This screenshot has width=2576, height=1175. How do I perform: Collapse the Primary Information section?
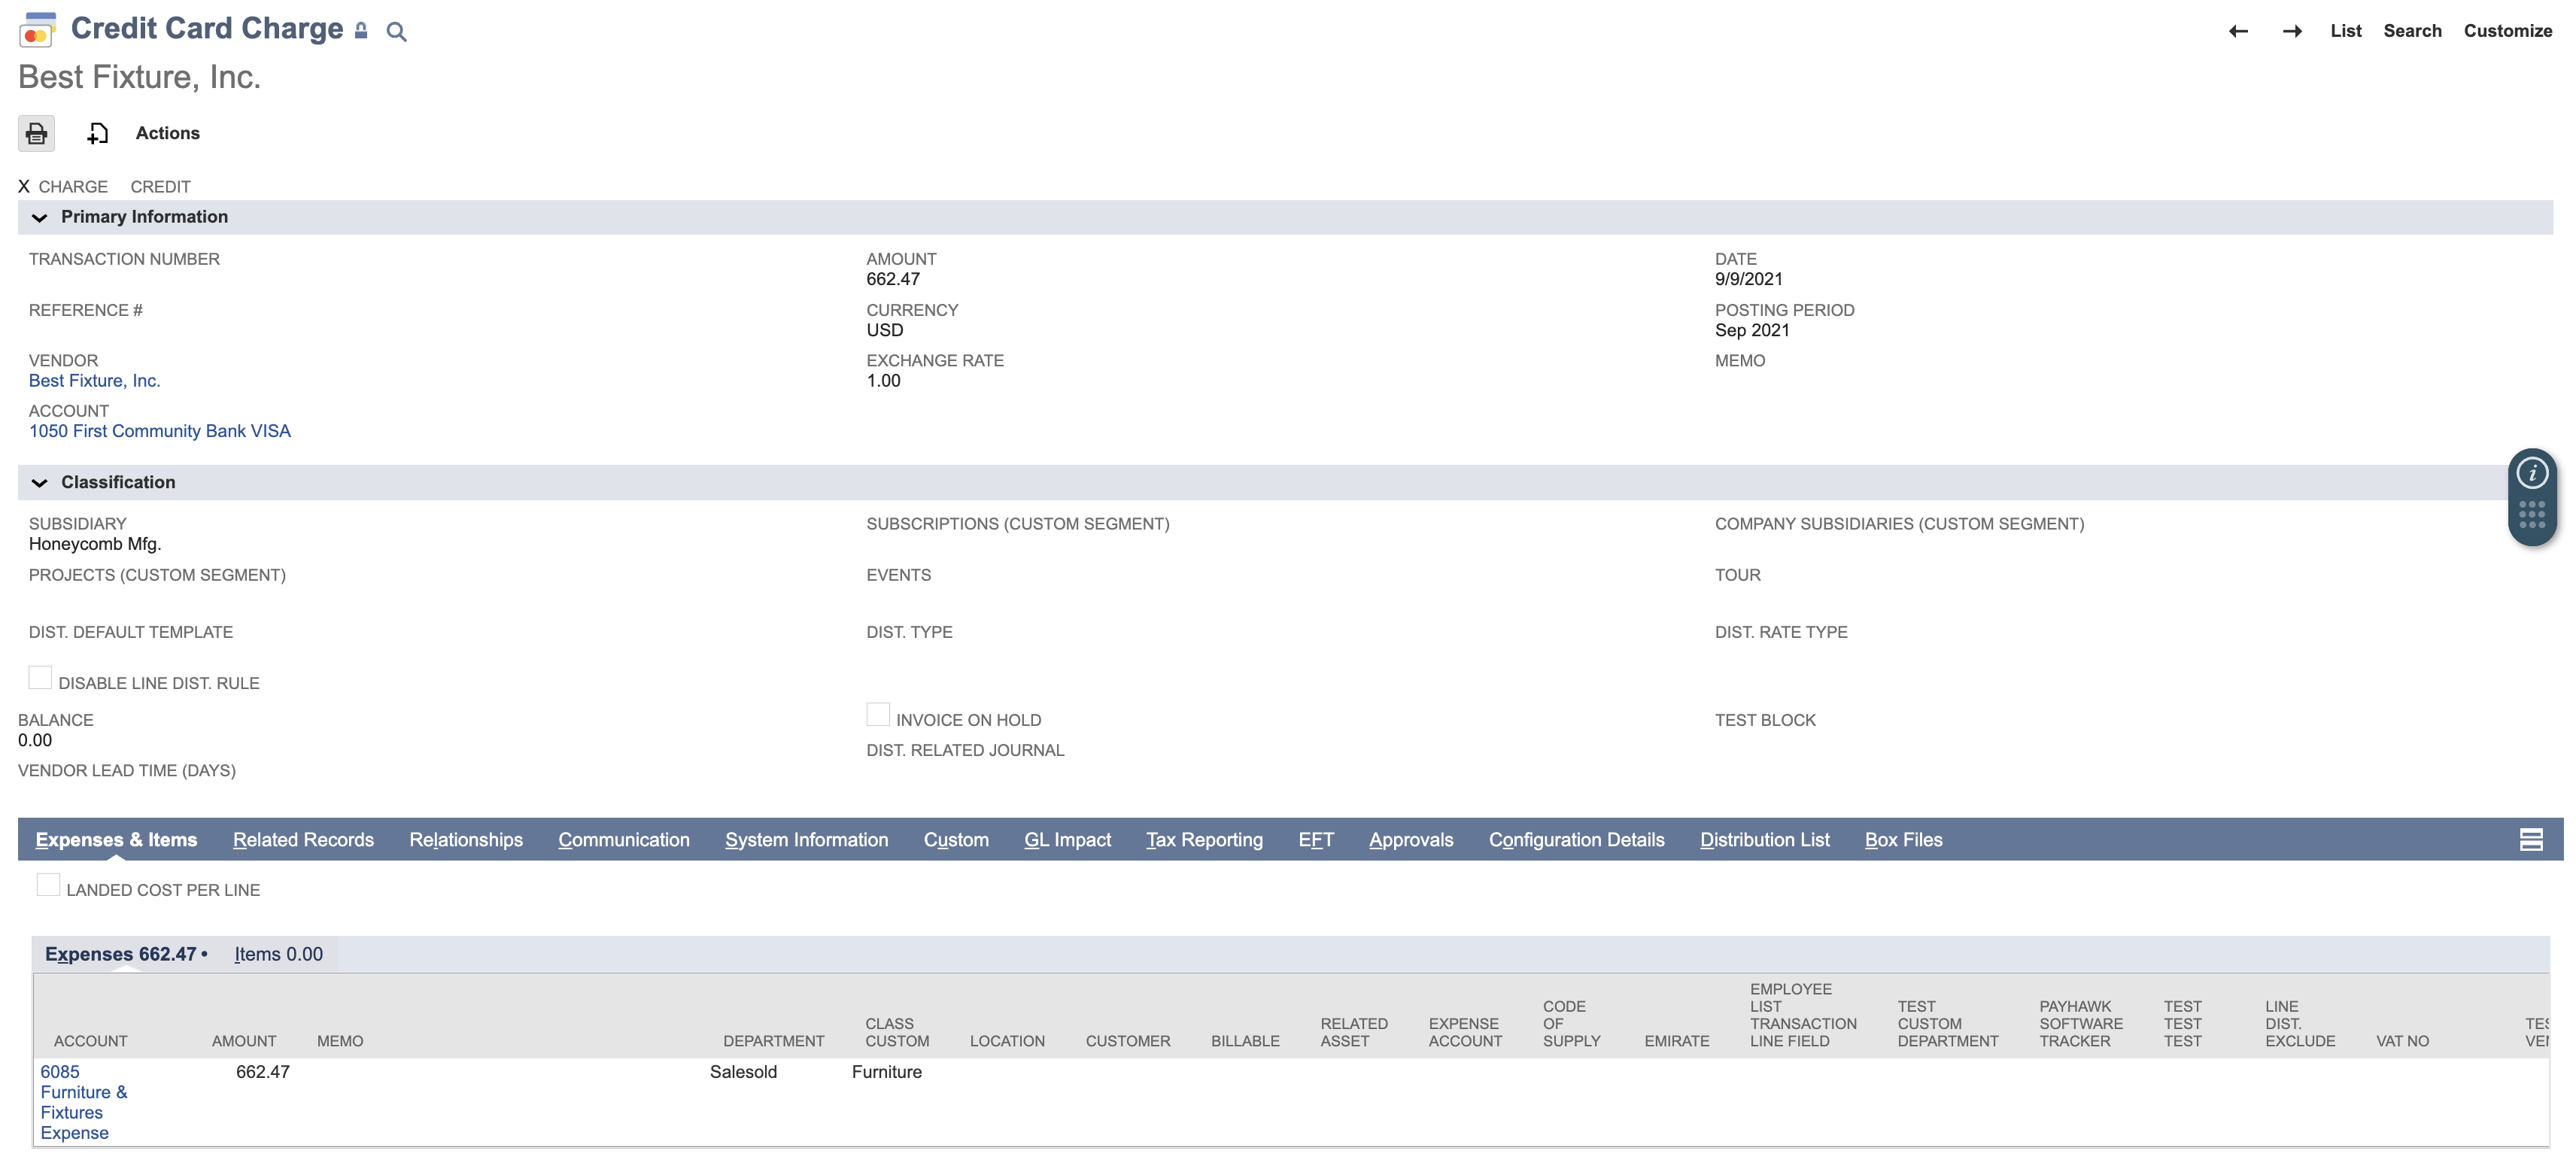(x=39, y=218)
